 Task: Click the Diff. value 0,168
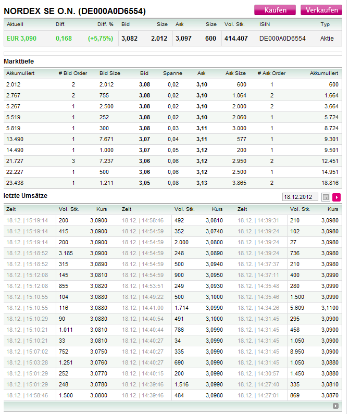tap(64, 39)
